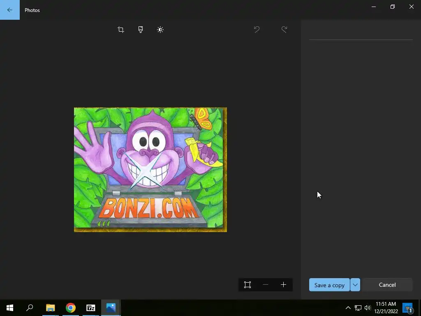Open taskbar search
Image resolution: width=421 pixels, height=316 pixels.
[x=30, y=308]
